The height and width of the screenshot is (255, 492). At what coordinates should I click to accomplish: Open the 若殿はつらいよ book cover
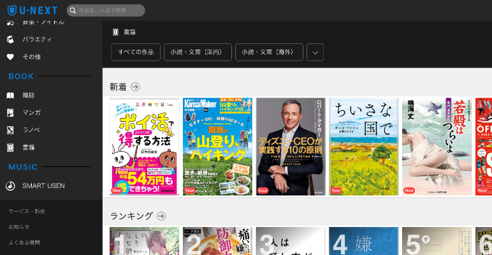pos(437,147)
